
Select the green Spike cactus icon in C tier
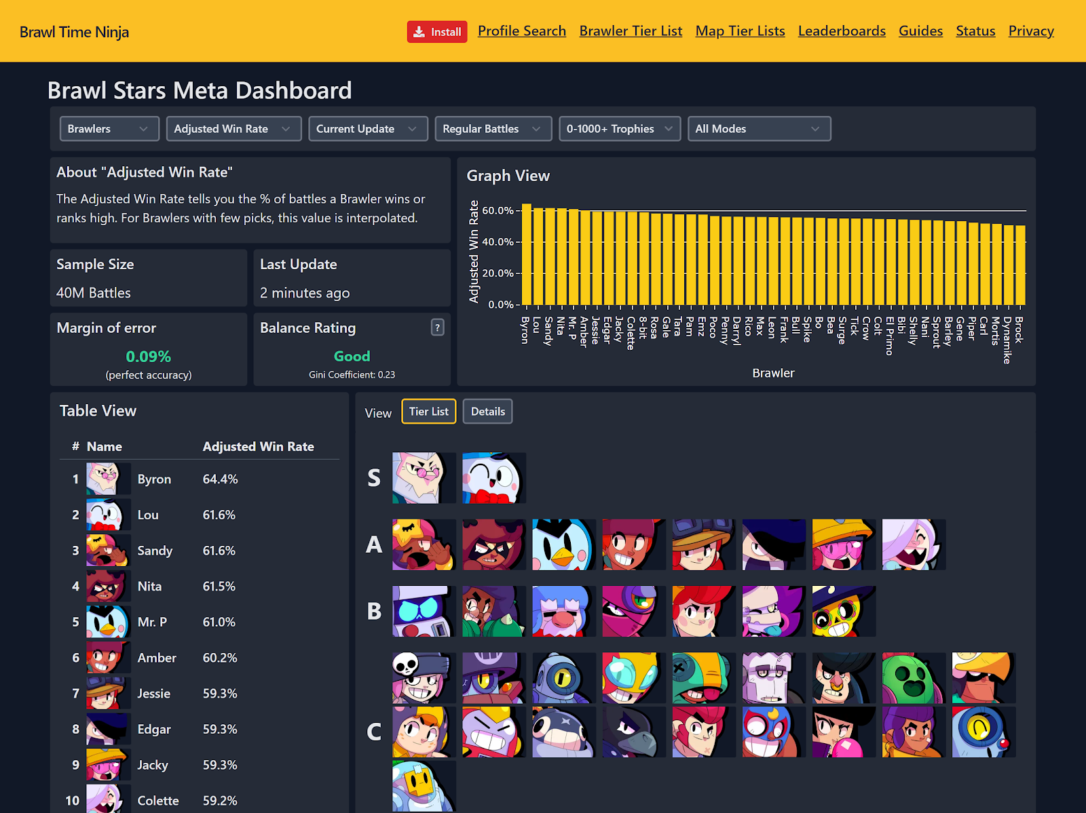(914, 677)
